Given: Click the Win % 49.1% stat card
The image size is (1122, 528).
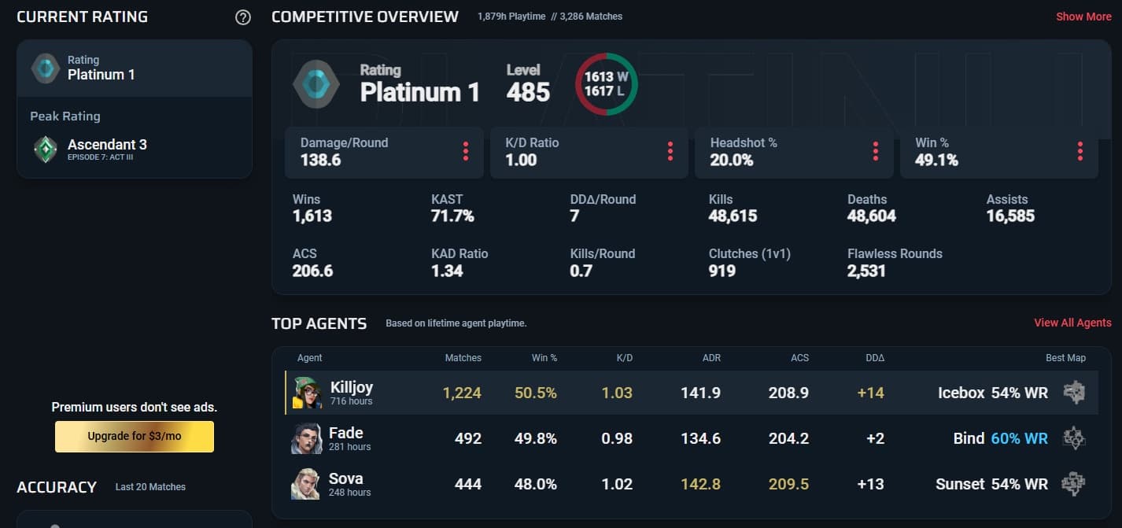Looking at the screenshot, I should point(999,152).
